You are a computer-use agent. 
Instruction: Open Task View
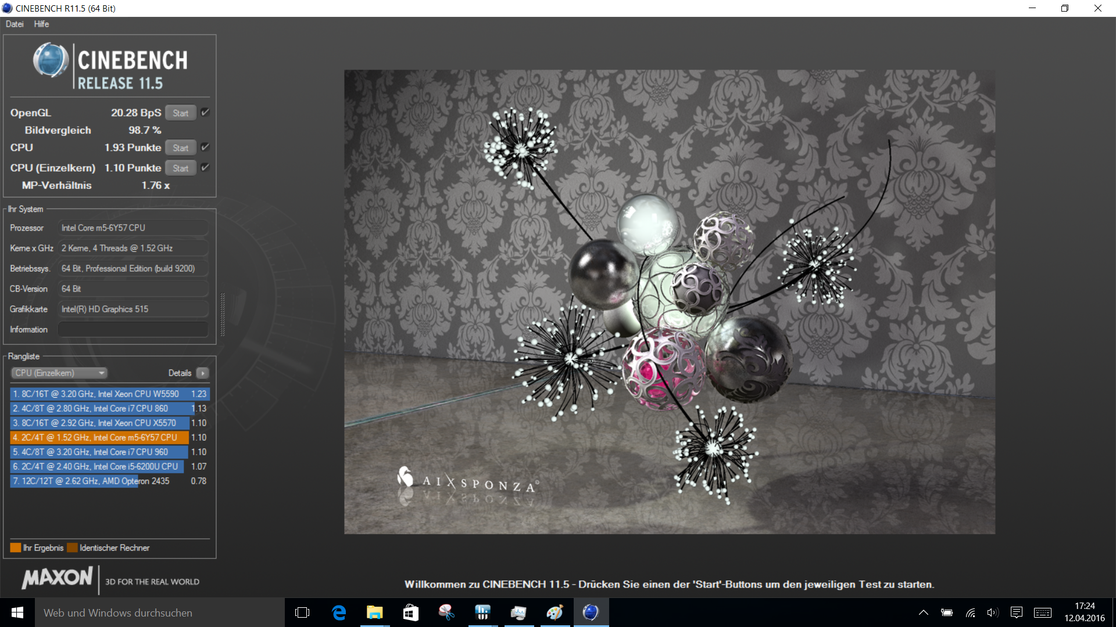(x=302, y=612)
